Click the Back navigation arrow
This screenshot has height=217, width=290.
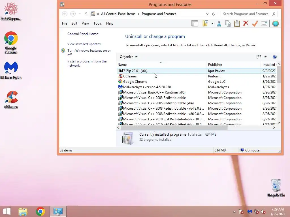[x=65, y=14]
